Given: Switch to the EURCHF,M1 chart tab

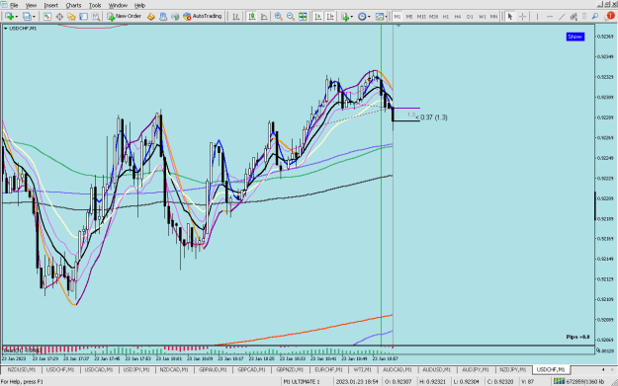Looking at the screenshot, I should pos(328,370).
